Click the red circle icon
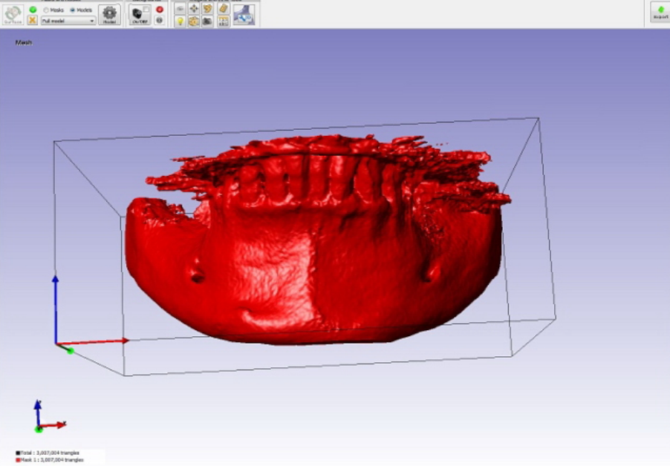The image size is (670, 466). [160, 10]
